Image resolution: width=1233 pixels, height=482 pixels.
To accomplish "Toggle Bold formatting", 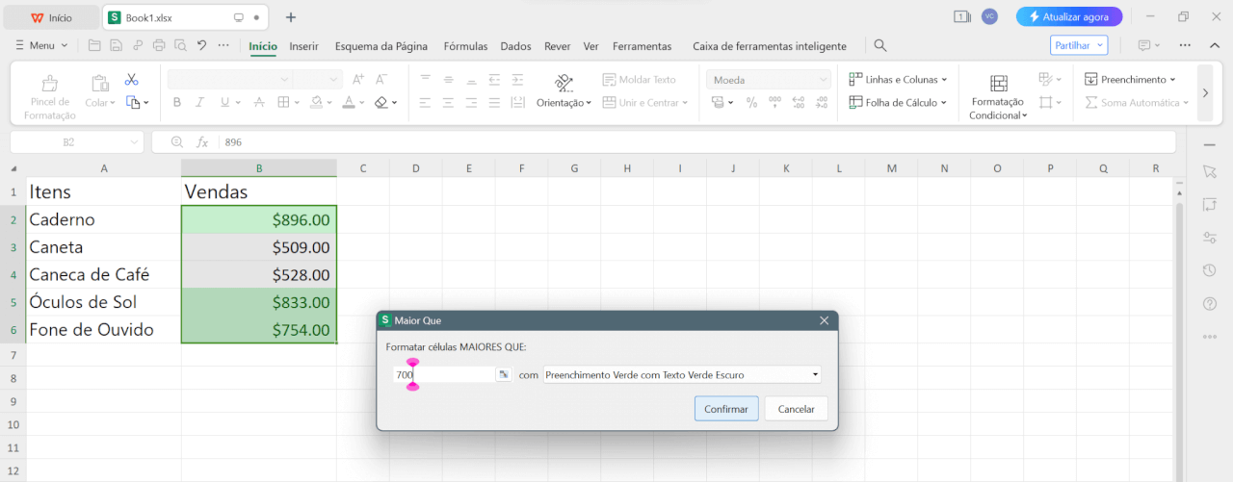I will [x=176, y=102].
